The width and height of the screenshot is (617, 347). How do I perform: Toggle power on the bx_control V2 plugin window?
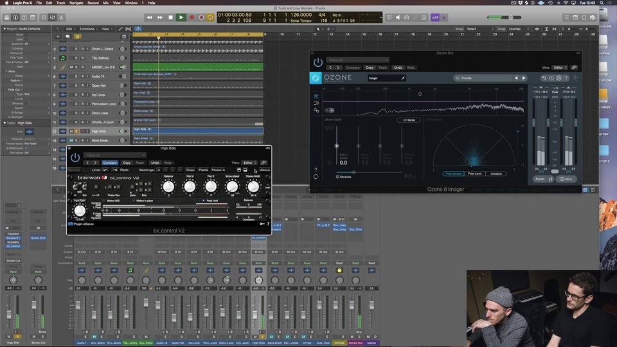click(x=75, y=158)
